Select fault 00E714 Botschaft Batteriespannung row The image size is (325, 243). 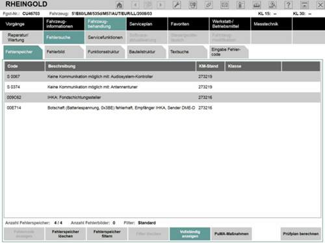click(162, 108)
